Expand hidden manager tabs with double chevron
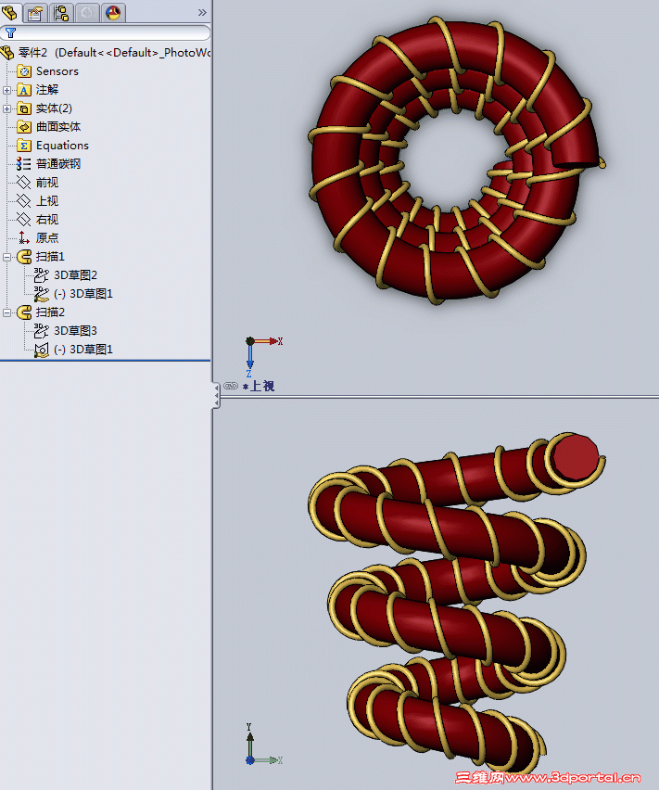The image size is (659, 790). (202, 13)
